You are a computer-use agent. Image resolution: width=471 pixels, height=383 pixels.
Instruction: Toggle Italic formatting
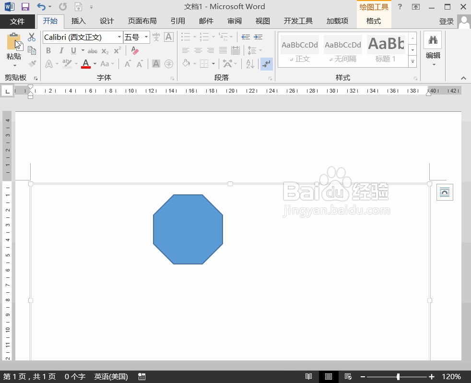pos(61,50)
